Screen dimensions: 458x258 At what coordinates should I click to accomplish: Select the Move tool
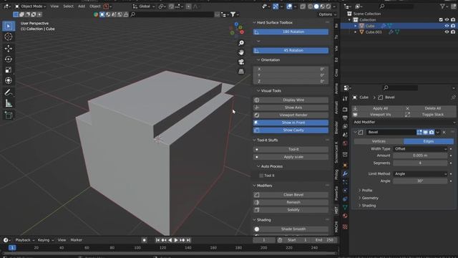(x=9, y=48)
